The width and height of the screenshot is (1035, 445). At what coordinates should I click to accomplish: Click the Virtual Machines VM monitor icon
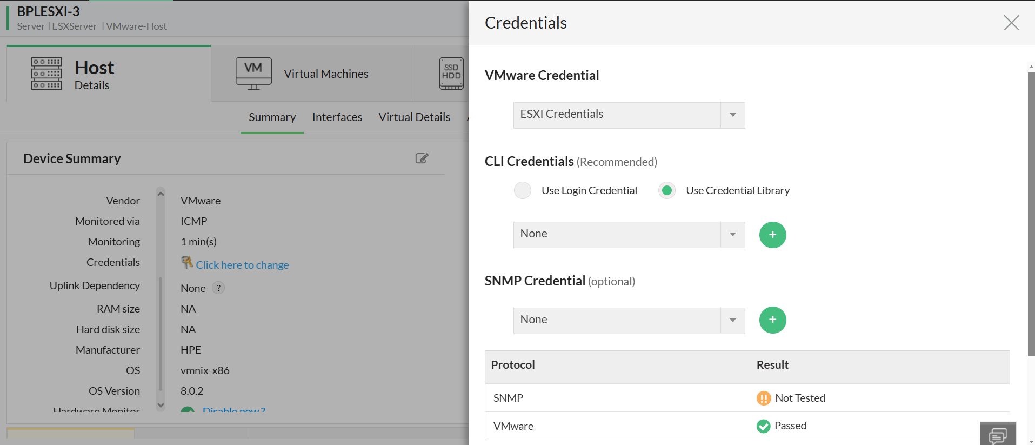[253, 74]
